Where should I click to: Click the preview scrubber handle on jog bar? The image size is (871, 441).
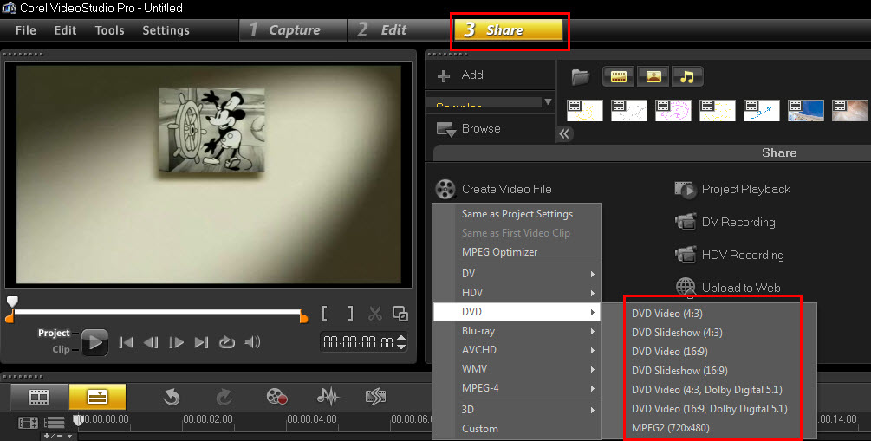tap(11, 302)
